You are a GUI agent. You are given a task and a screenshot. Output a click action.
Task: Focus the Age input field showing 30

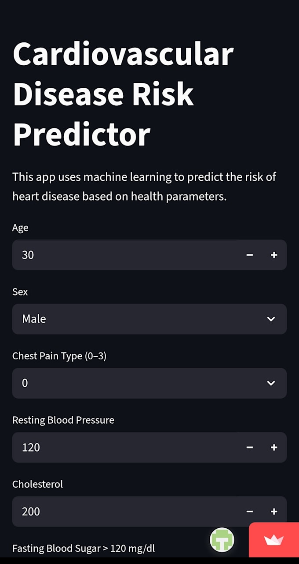[x=125, y=255]
